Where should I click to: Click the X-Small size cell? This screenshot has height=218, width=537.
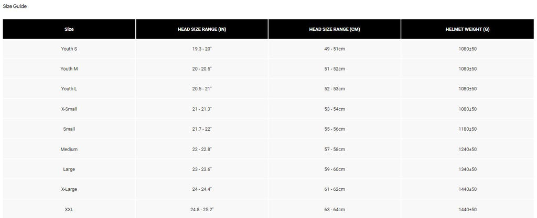tap(69, 109)
